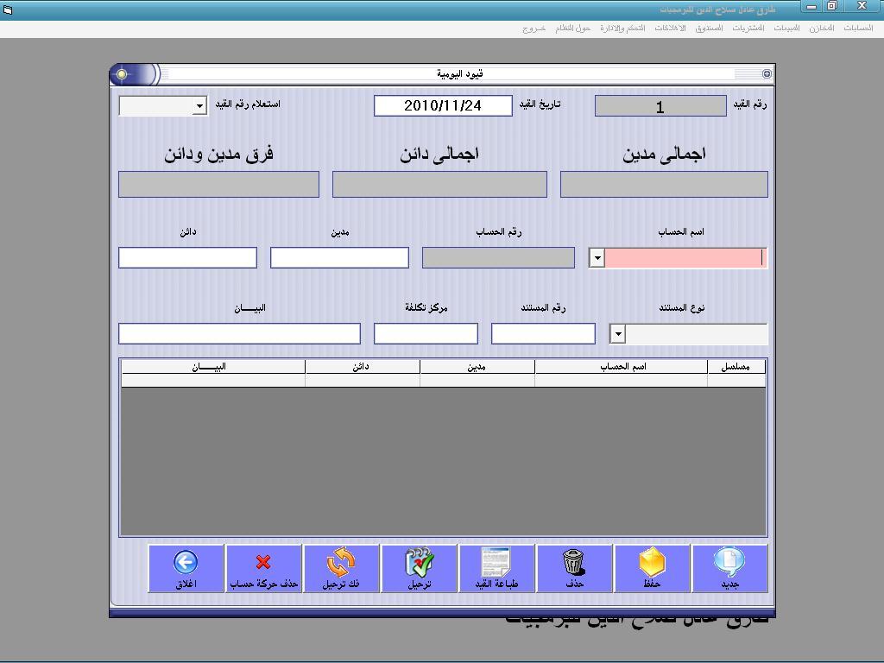The width and height of the screenshot is (884, 663).
Task: Click the فرق مدين ودائن difference box
Action: 218,185
